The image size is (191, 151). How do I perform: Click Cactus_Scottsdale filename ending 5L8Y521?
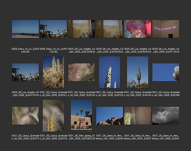click(53, 94)
